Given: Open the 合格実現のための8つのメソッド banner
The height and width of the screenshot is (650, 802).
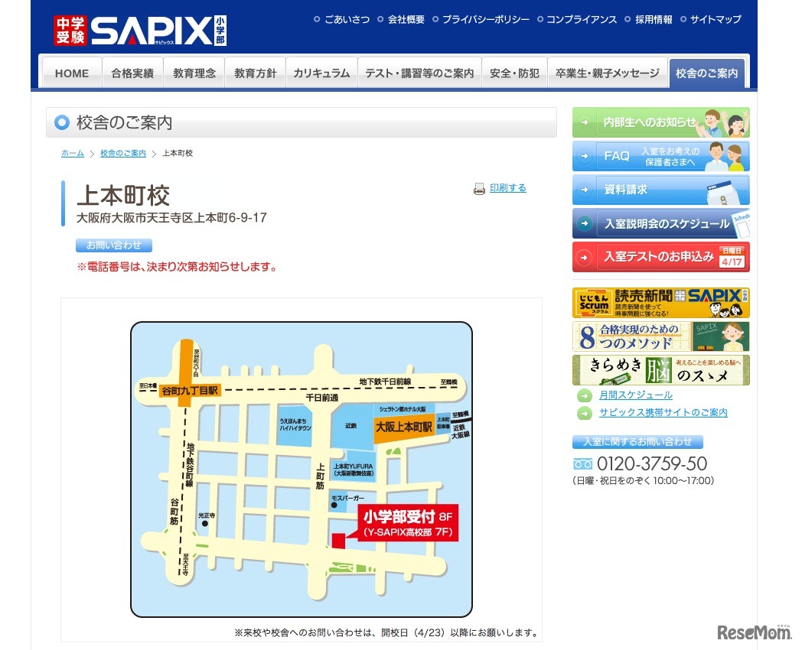Looking at the screenshot, I should point(661,336).
